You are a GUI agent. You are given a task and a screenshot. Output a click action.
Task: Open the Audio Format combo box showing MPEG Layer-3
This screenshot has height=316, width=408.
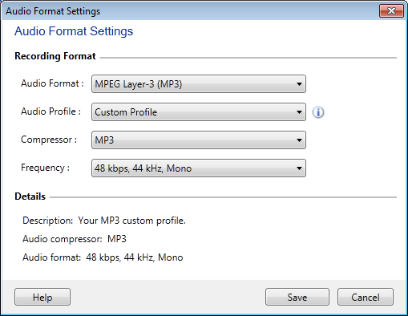point(199,84)
